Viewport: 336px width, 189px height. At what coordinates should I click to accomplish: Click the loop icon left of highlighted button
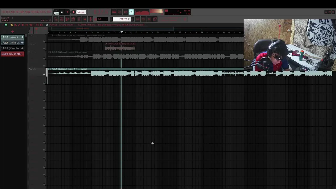click(125, 12)
